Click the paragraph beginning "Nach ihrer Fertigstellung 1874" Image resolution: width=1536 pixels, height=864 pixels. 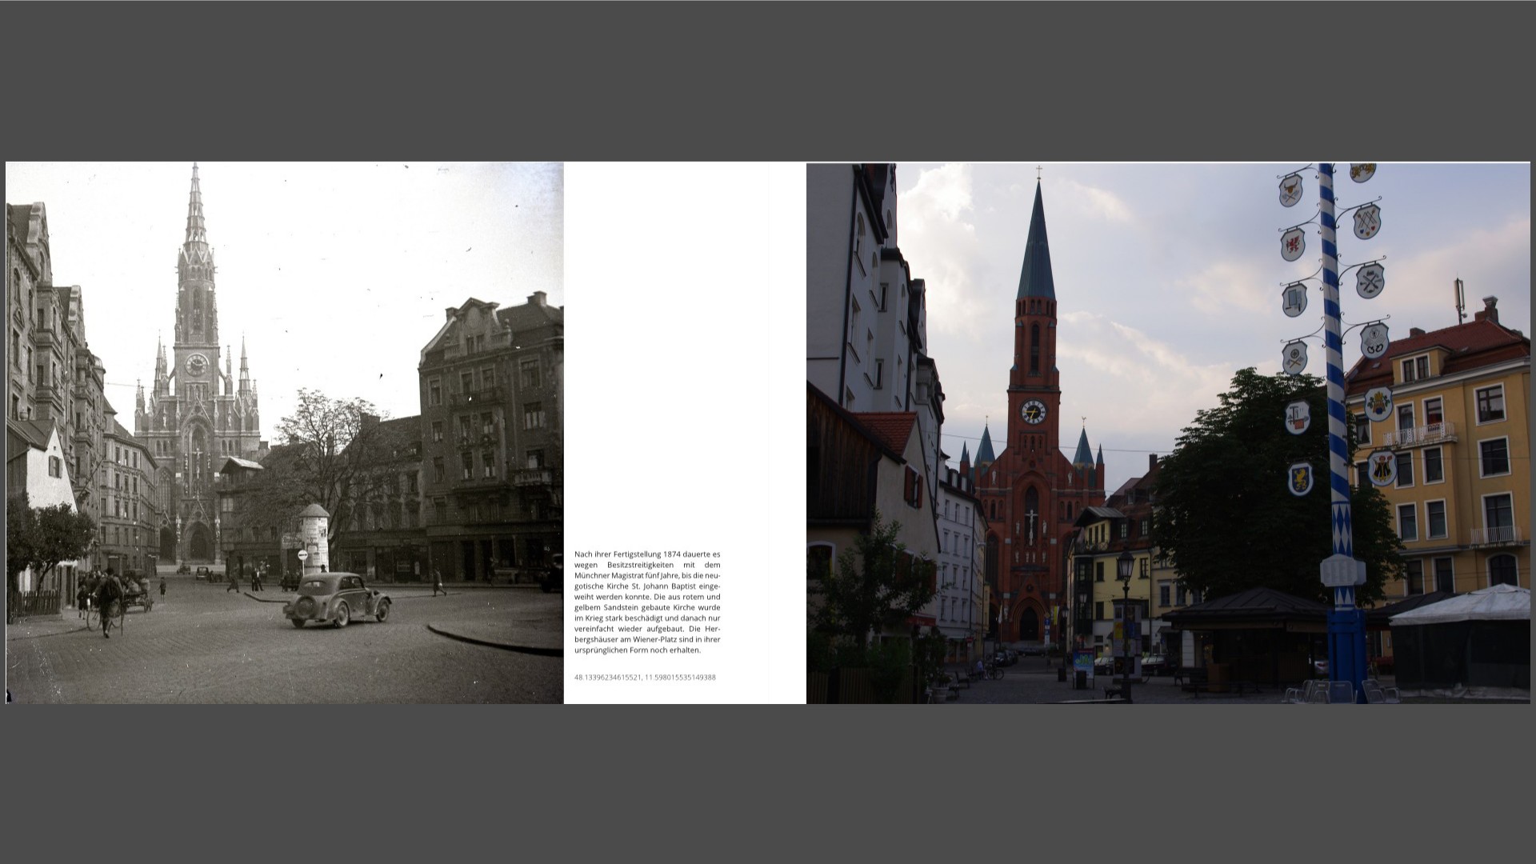(x=647, y=602)
